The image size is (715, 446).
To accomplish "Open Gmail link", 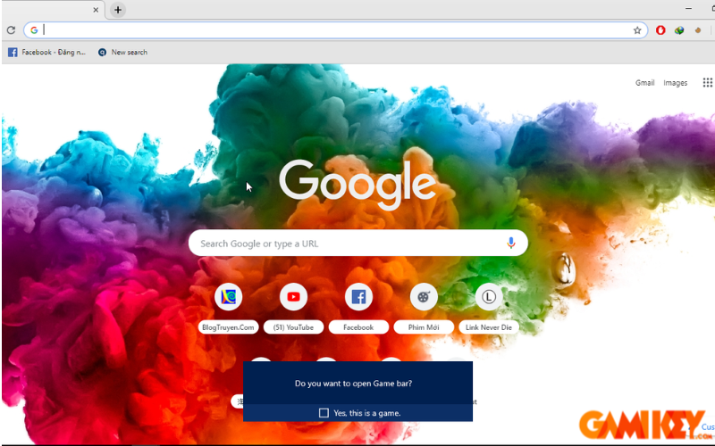I will pyautogui.click(x=644, y=83).
